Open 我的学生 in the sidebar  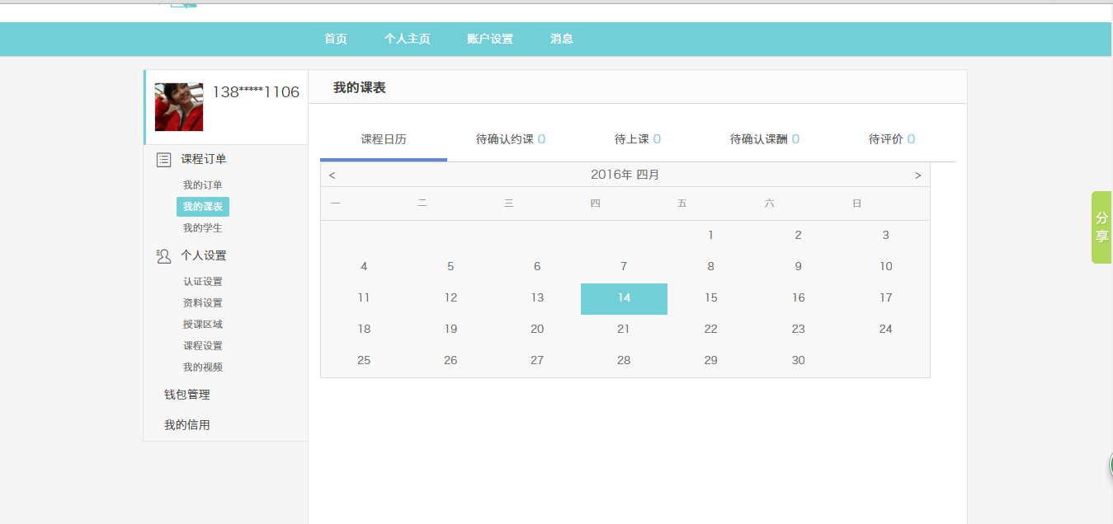(x=203, y=228)
